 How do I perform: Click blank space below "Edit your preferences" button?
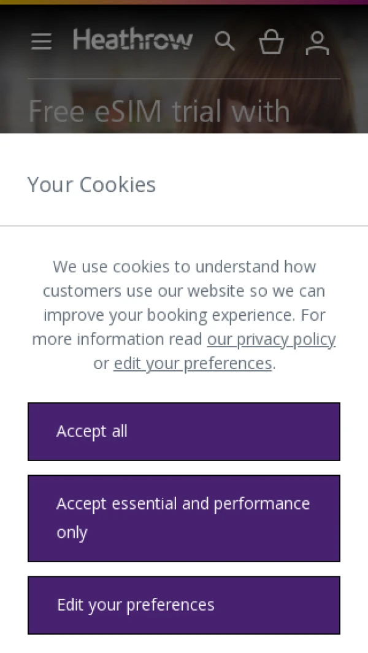(184, 644)
